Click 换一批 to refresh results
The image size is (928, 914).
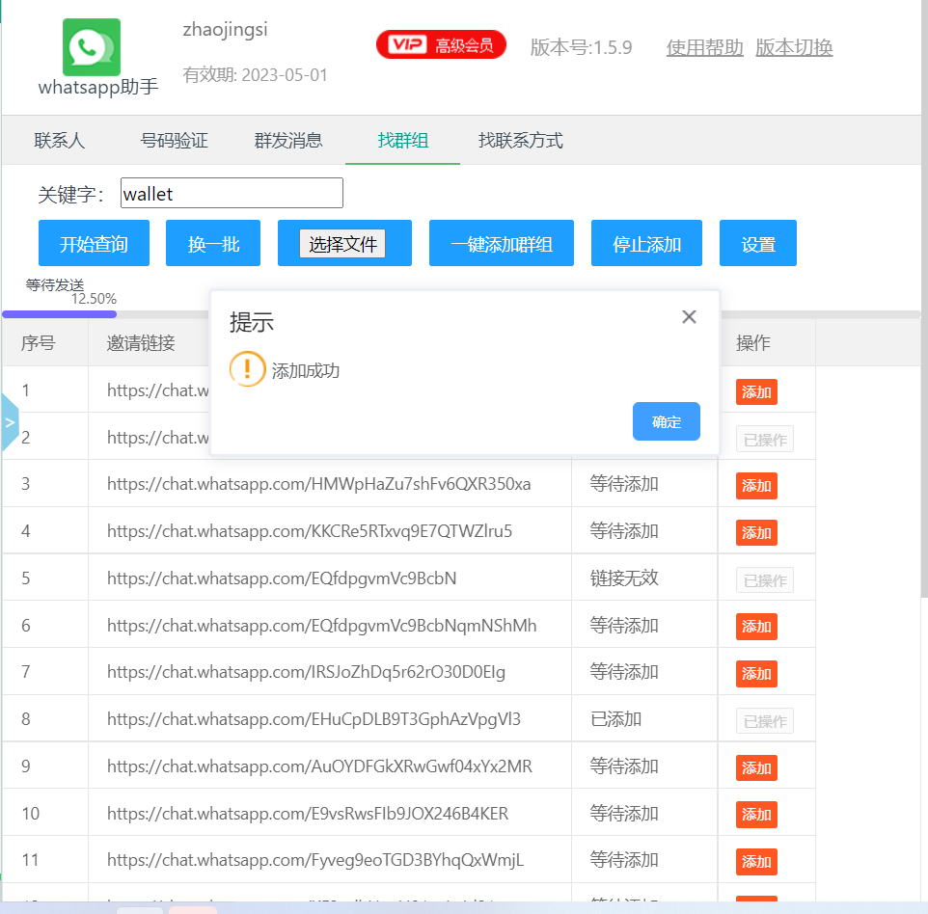coord(214,244)
